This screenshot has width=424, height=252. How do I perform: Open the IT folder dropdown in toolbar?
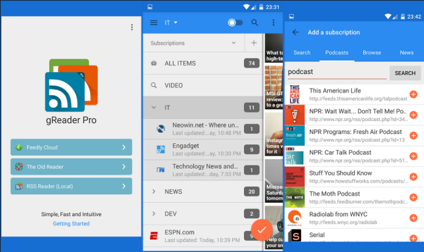coord(171,22)
